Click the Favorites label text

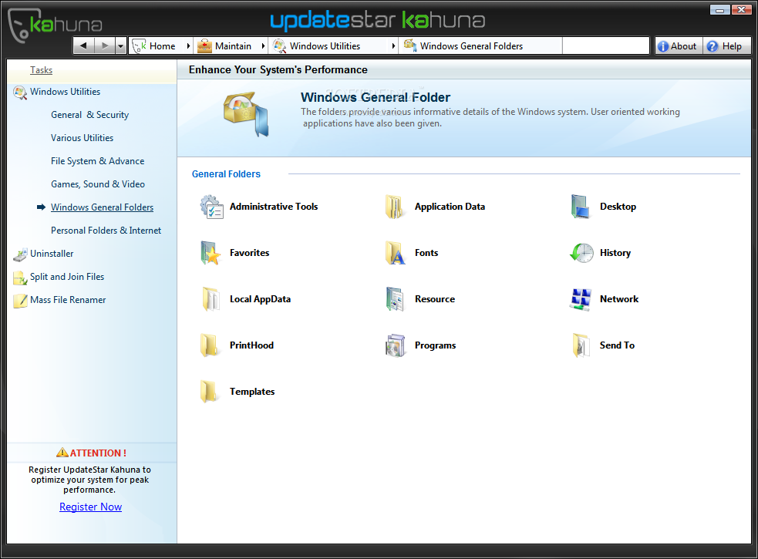(249, 253)
